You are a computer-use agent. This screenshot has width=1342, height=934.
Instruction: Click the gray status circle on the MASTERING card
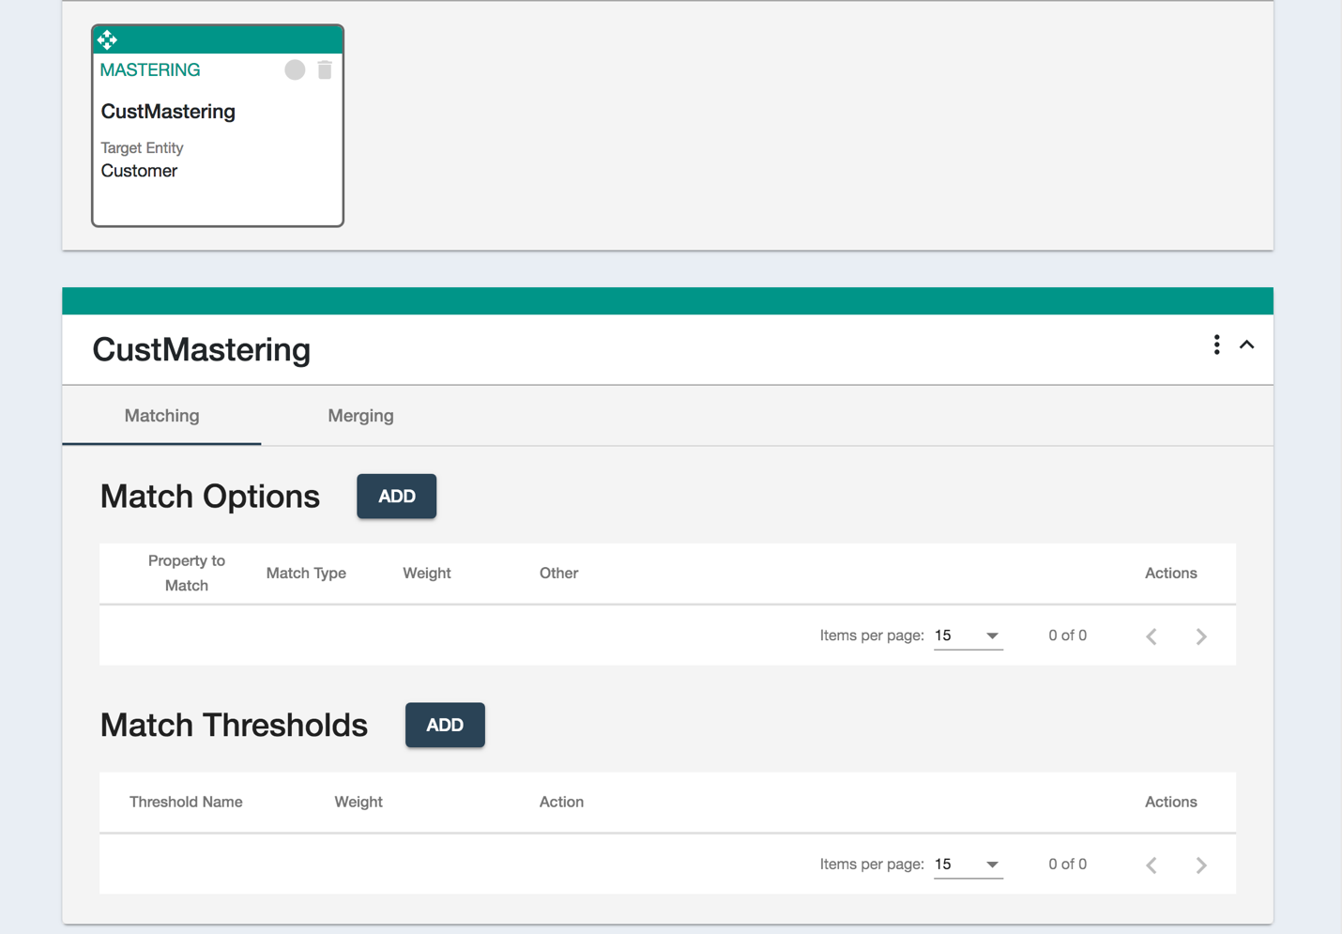tap(294, 69)
